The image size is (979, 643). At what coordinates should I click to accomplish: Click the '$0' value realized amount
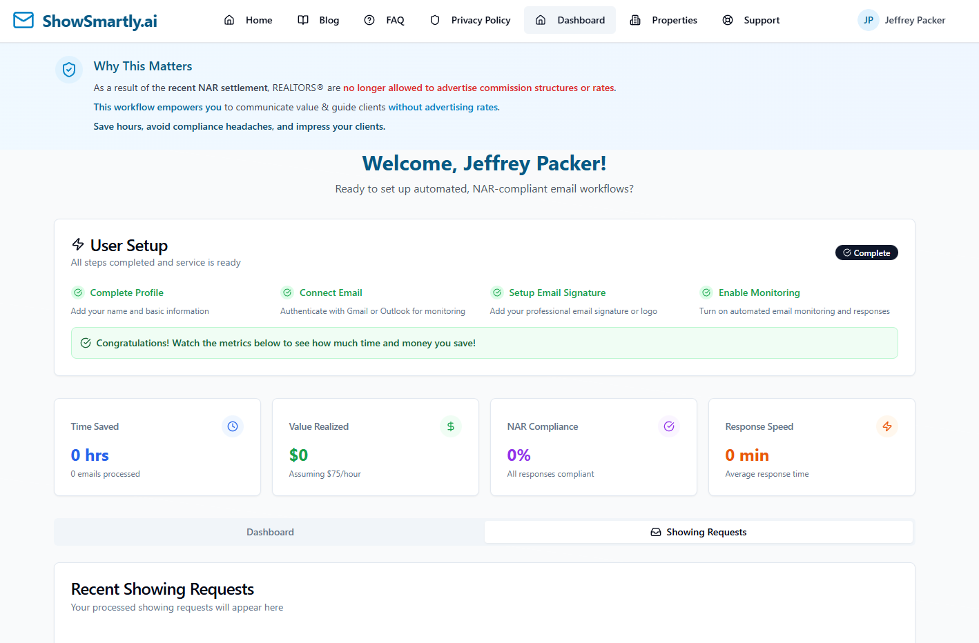coord(298,455)
